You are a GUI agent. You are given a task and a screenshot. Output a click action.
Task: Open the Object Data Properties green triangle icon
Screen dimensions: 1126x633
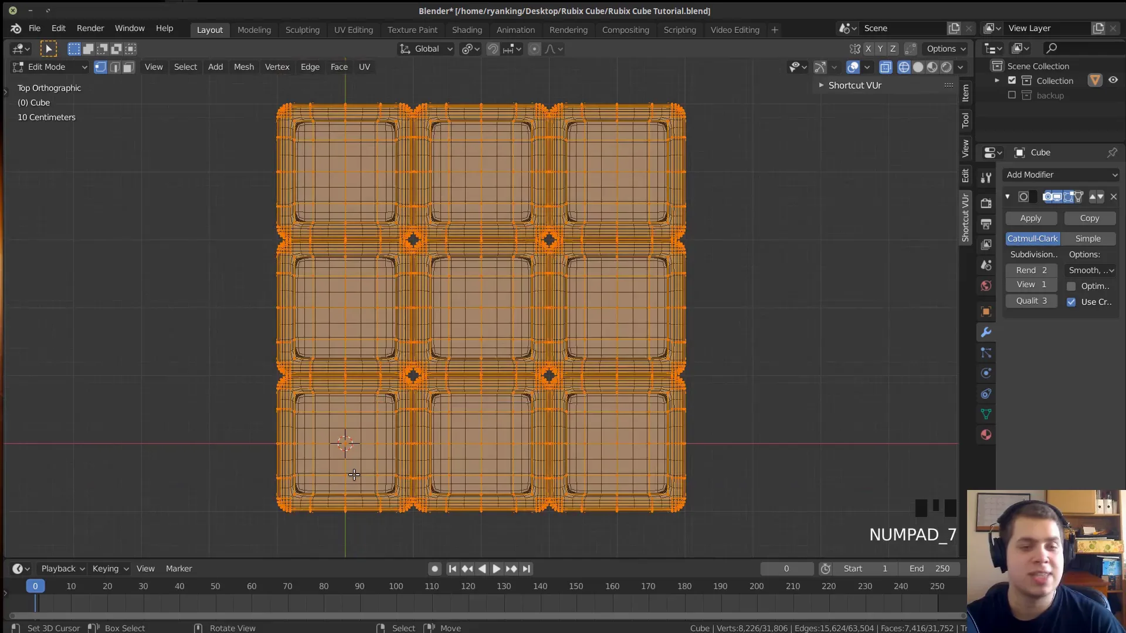[986, 414]
